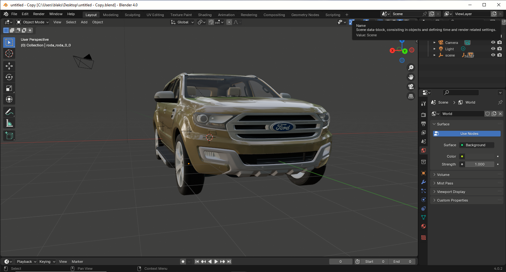Expand the Camera item in the outliner
Screen dimensions: 506x272
pos(435,42)
